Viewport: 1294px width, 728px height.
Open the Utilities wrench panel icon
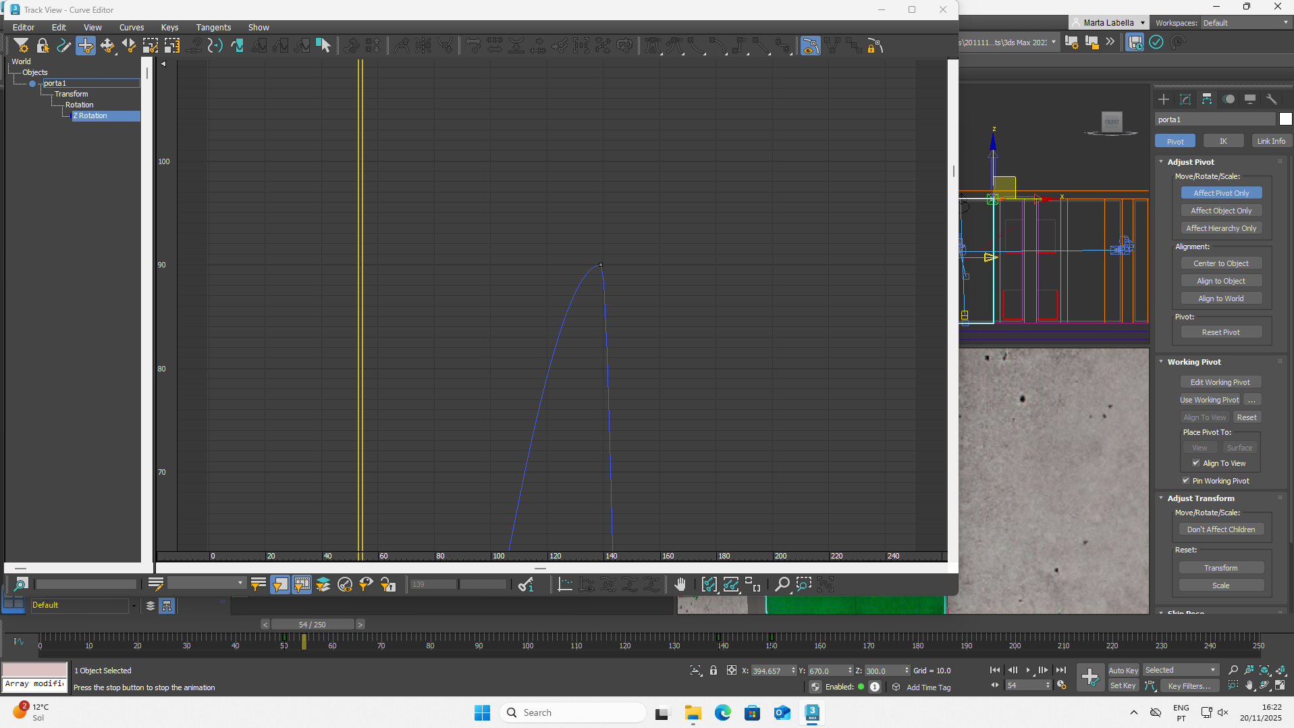1272,99
